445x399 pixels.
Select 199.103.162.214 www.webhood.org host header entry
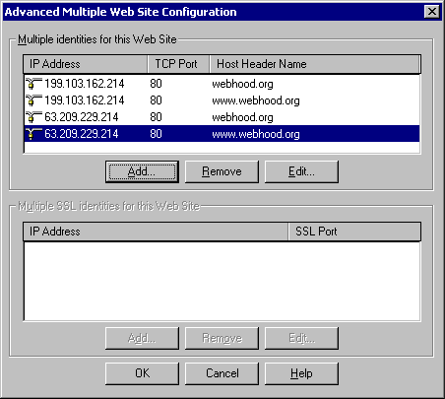(x=222, y=100)
